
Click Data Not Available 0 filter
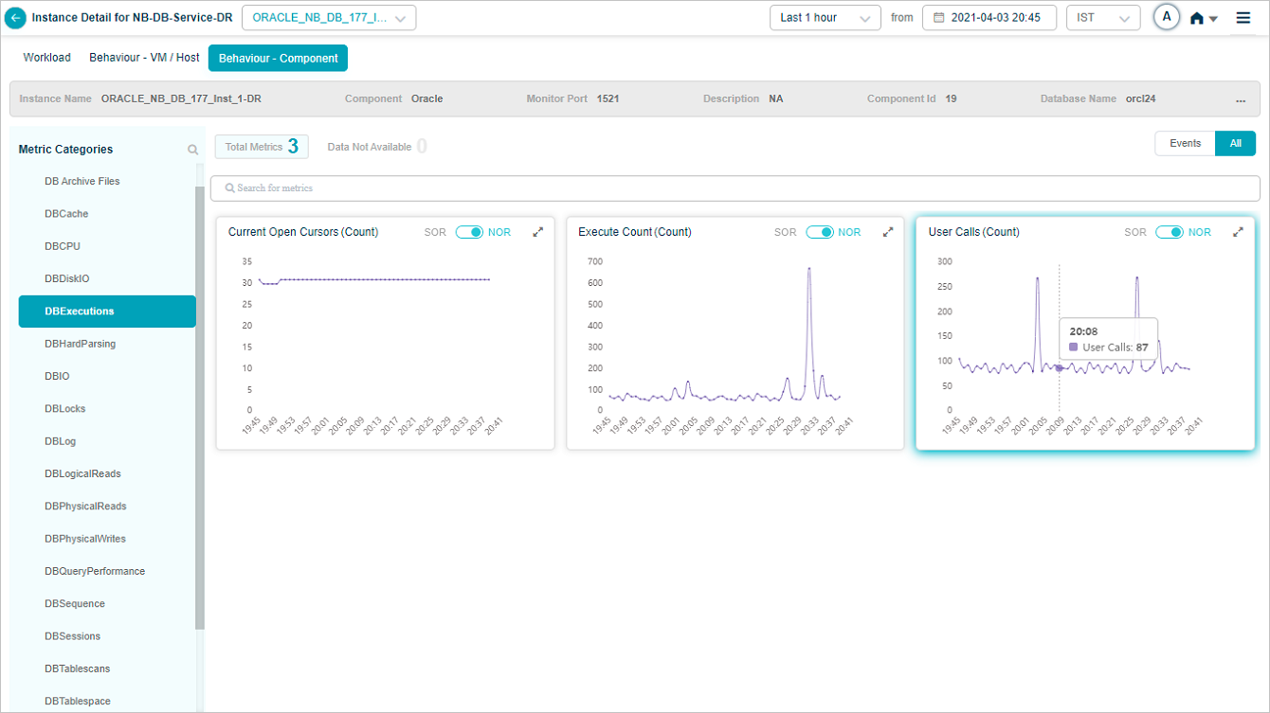click(x=376, y=147)
